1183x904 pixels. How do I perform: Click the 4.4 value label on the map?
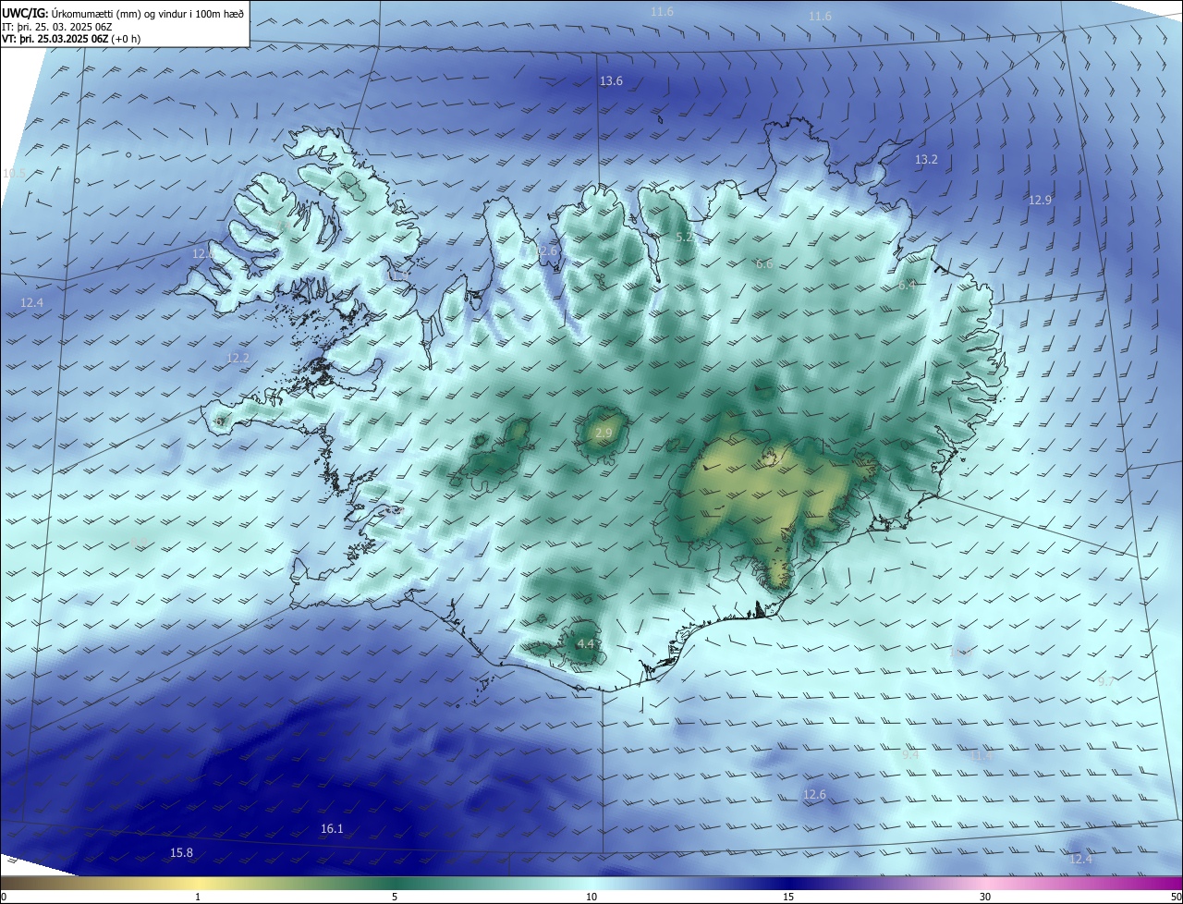(585, 644)
